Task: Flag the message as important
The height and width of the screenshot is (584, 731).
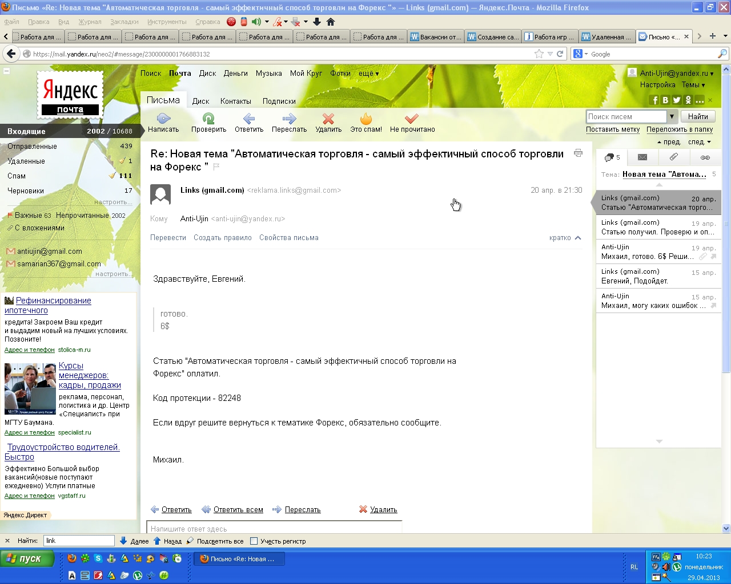Action: (x=216, y=167)
